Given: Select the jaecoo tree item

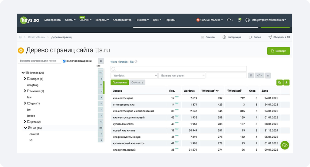Looking at the screenshot, I should click(x=31, y=116).
